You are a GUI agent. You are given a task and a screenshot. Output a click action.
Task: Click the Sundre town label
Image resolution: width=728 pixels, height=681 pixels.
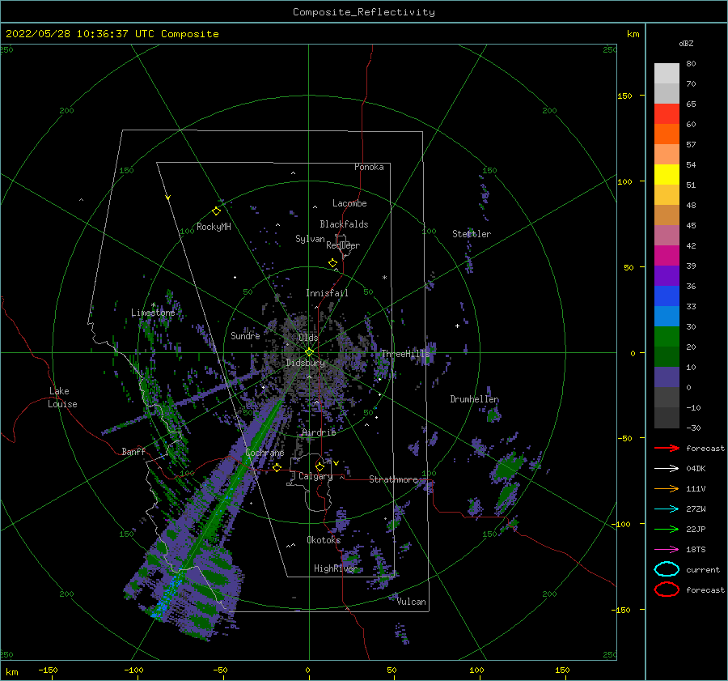[x=245, y=335]
